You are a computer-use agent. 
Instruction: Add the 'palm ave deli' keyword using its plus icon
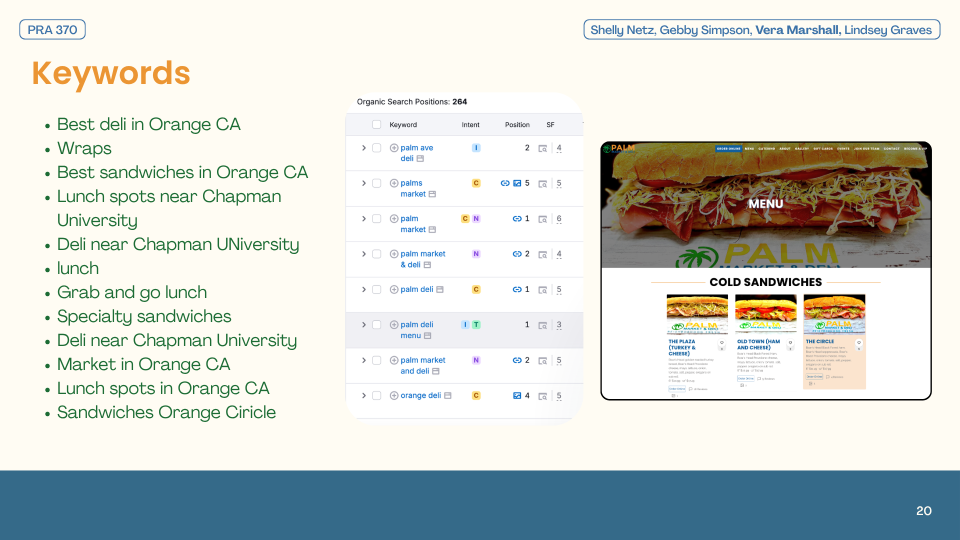[394, 148]
